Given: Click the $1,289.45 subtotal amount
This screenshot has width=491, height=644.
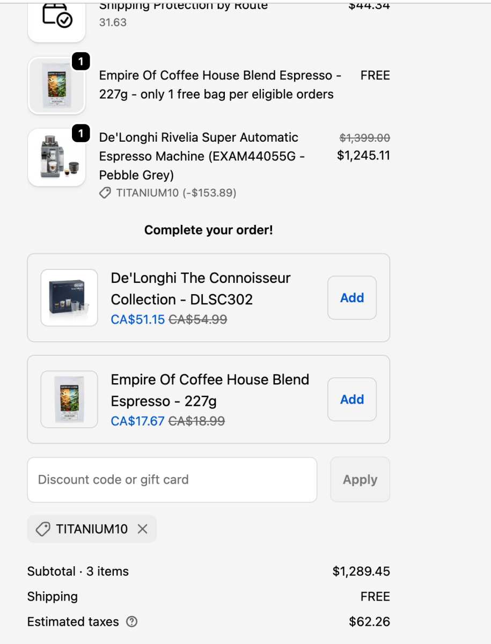Looking at the screenshot, I should [x=361, y=572].
